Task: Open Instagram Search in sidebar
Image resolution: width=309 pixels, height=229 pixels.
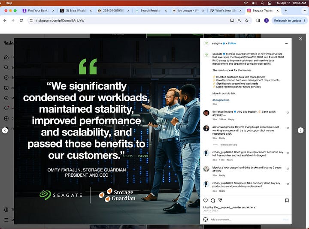Action: [x=6, y=67]
